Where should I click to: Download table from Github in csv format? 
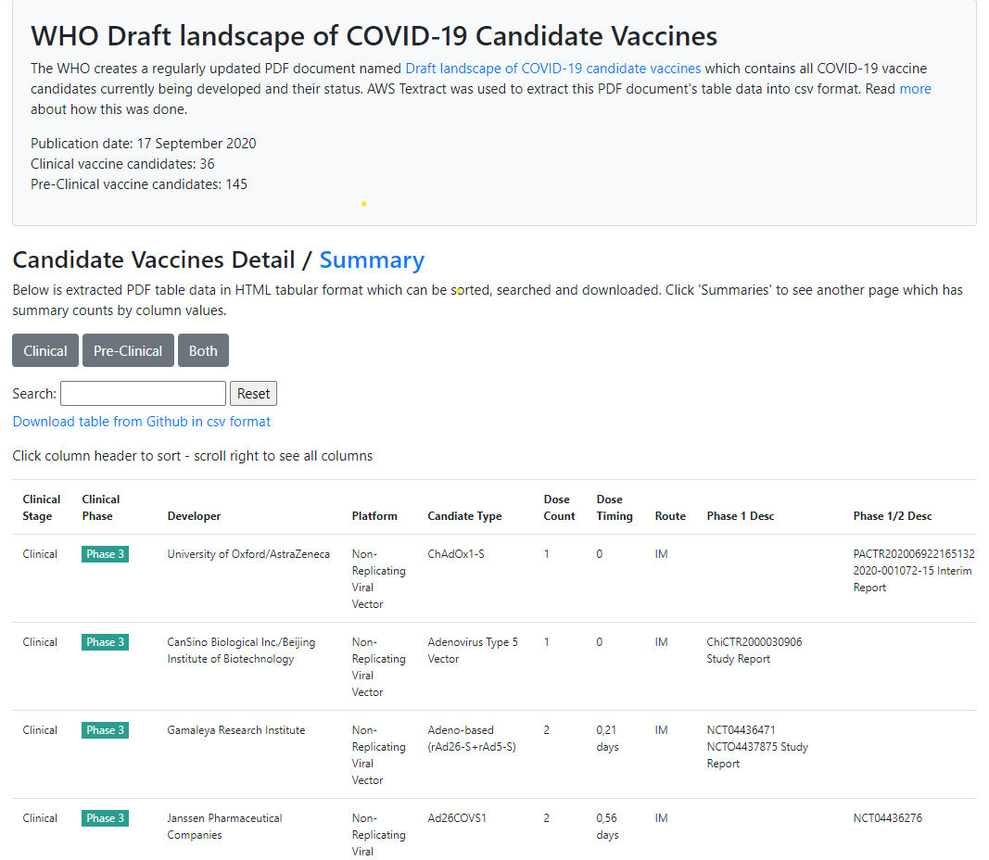coord(142,422)
